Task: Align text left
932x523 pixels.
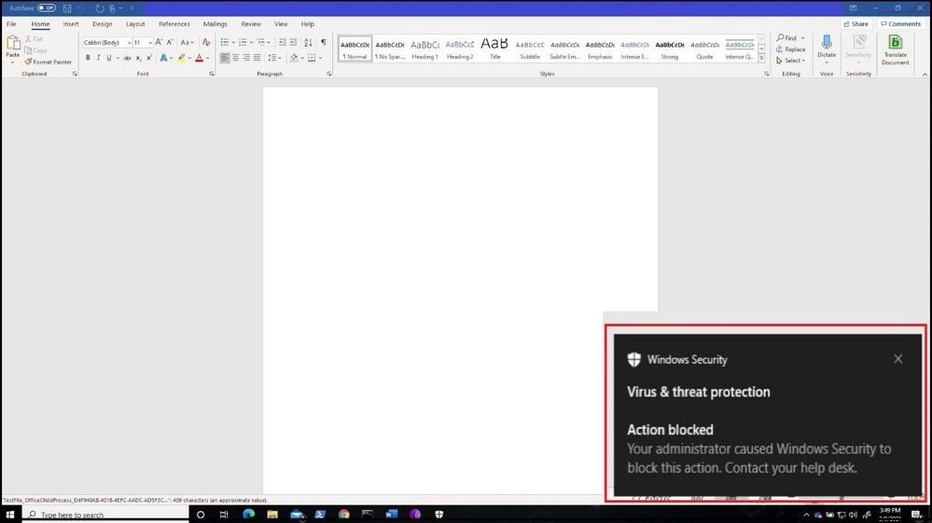Action: click(x=225, y=58)
